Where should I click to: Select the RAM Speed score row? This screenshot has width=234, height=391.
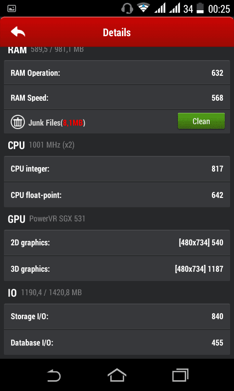[117, 97]
